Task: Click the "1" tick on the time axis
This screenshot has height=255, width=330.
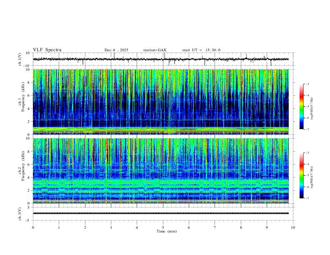Action: click(59, 227)
